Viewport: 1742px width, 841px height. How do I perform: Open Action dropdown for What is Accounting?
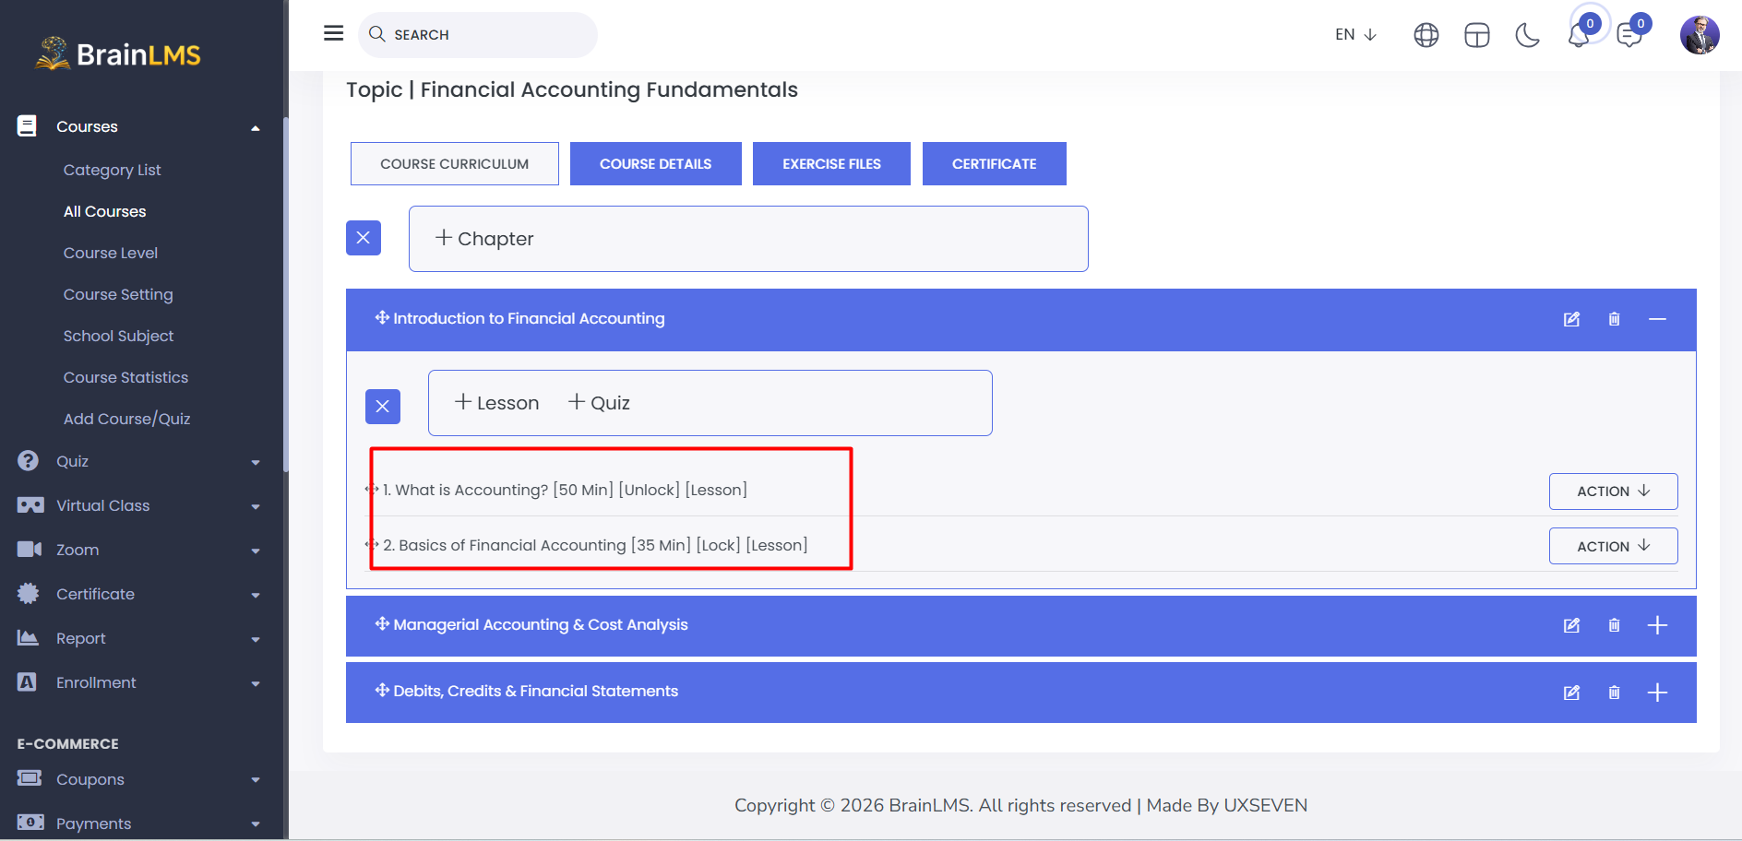1613,492
